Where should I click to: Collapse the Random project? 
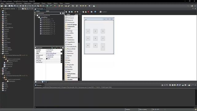click(1, 53)
